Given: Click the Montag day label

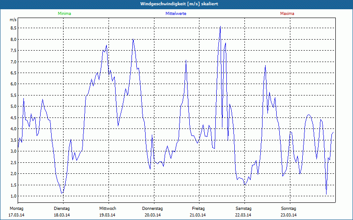Looking at the screenshot, I should pos(16,209).
